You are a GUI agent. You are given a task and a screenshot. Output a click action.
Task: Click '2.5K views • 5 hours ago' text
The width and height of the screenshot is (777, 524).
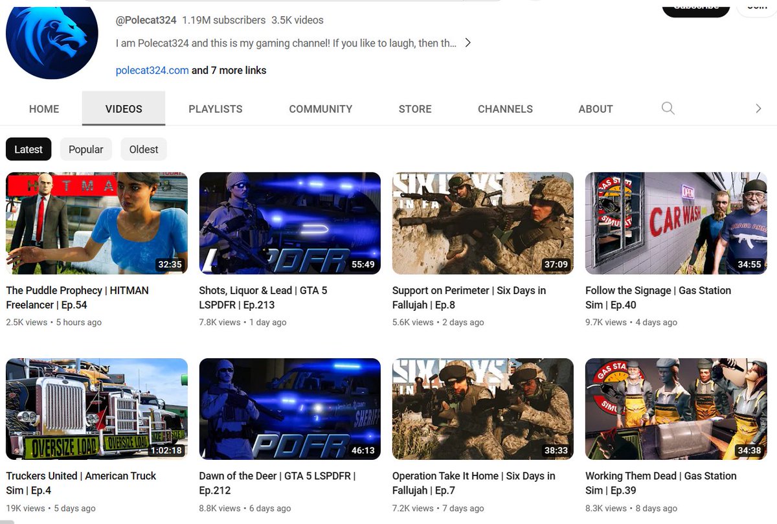[54, 322]
